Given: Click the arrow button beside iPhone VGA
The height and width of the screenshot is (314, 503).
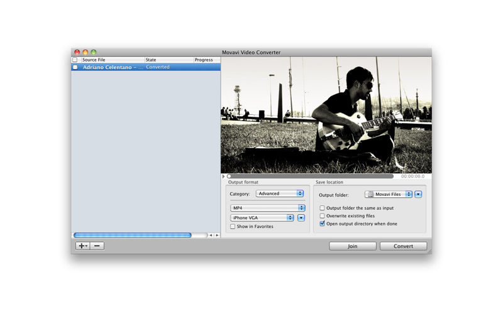Looking at the screenshot, I should click(x=301, y=218).
